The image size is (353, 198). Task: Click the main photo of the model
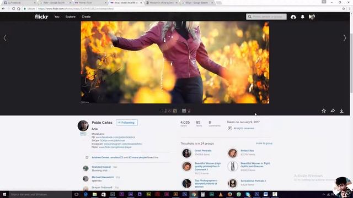[175, 62]
